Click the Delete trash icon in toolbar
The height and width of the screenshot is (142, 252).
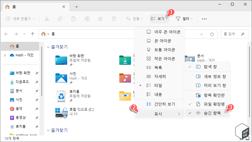114,19
